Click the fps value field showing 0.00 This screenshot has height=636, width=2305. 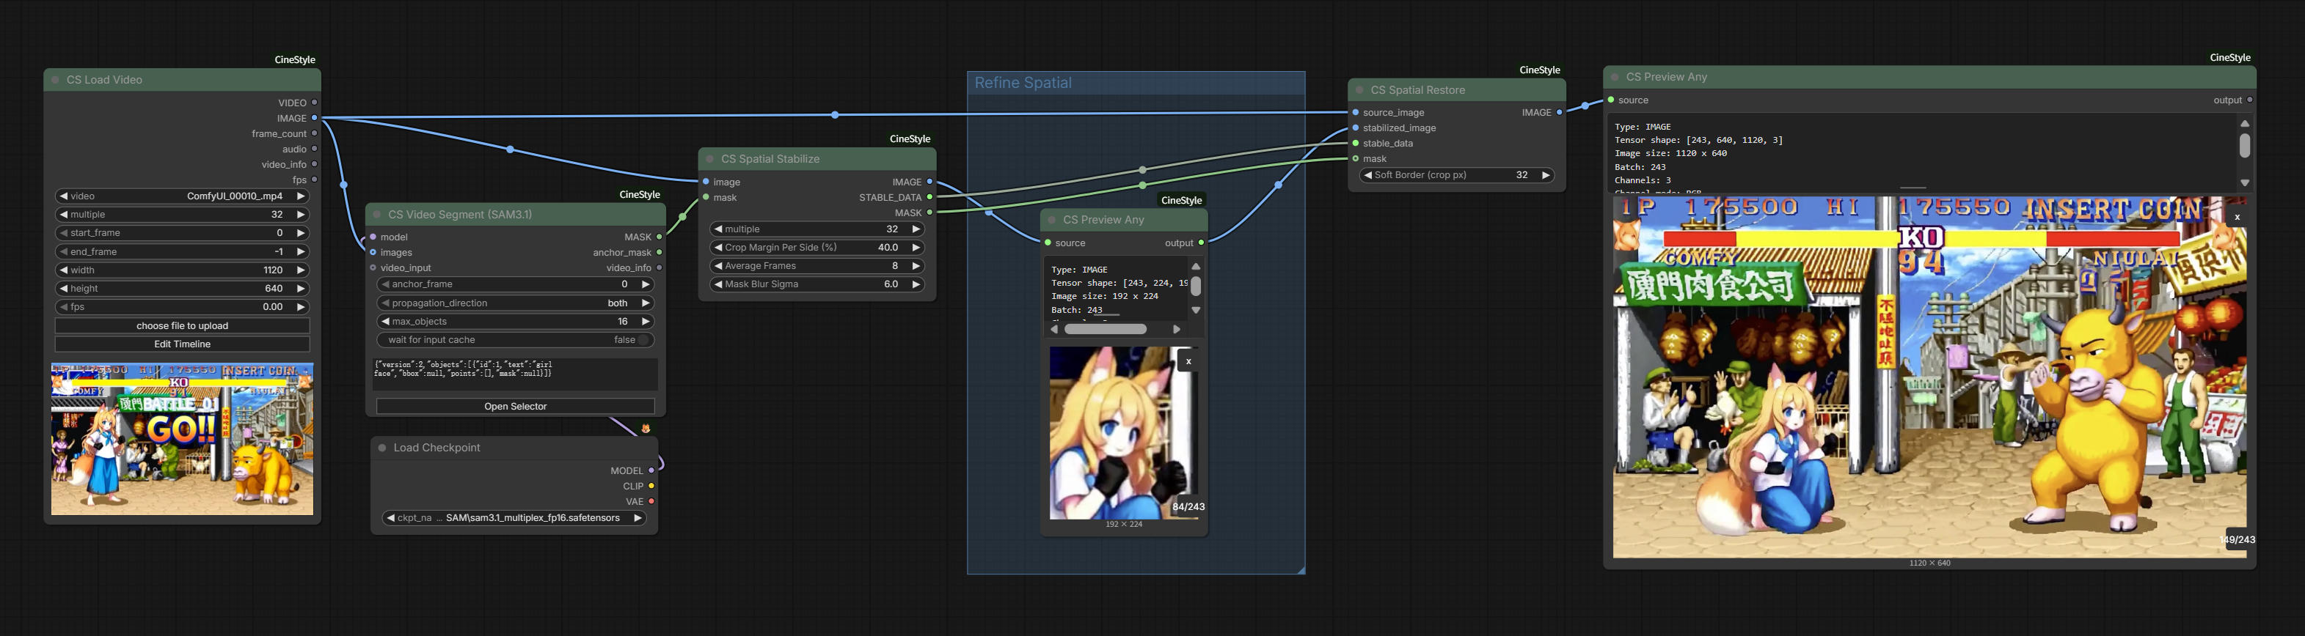(183, 306)
